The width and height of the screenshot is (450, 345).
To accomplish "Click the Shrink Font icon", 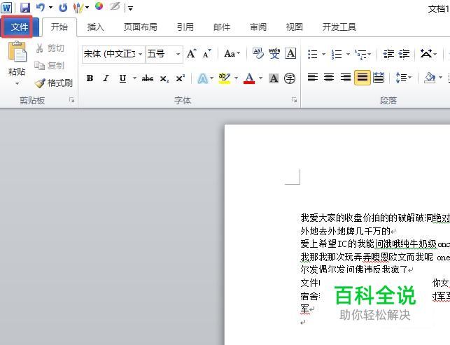I will click(x=206, y=54).
